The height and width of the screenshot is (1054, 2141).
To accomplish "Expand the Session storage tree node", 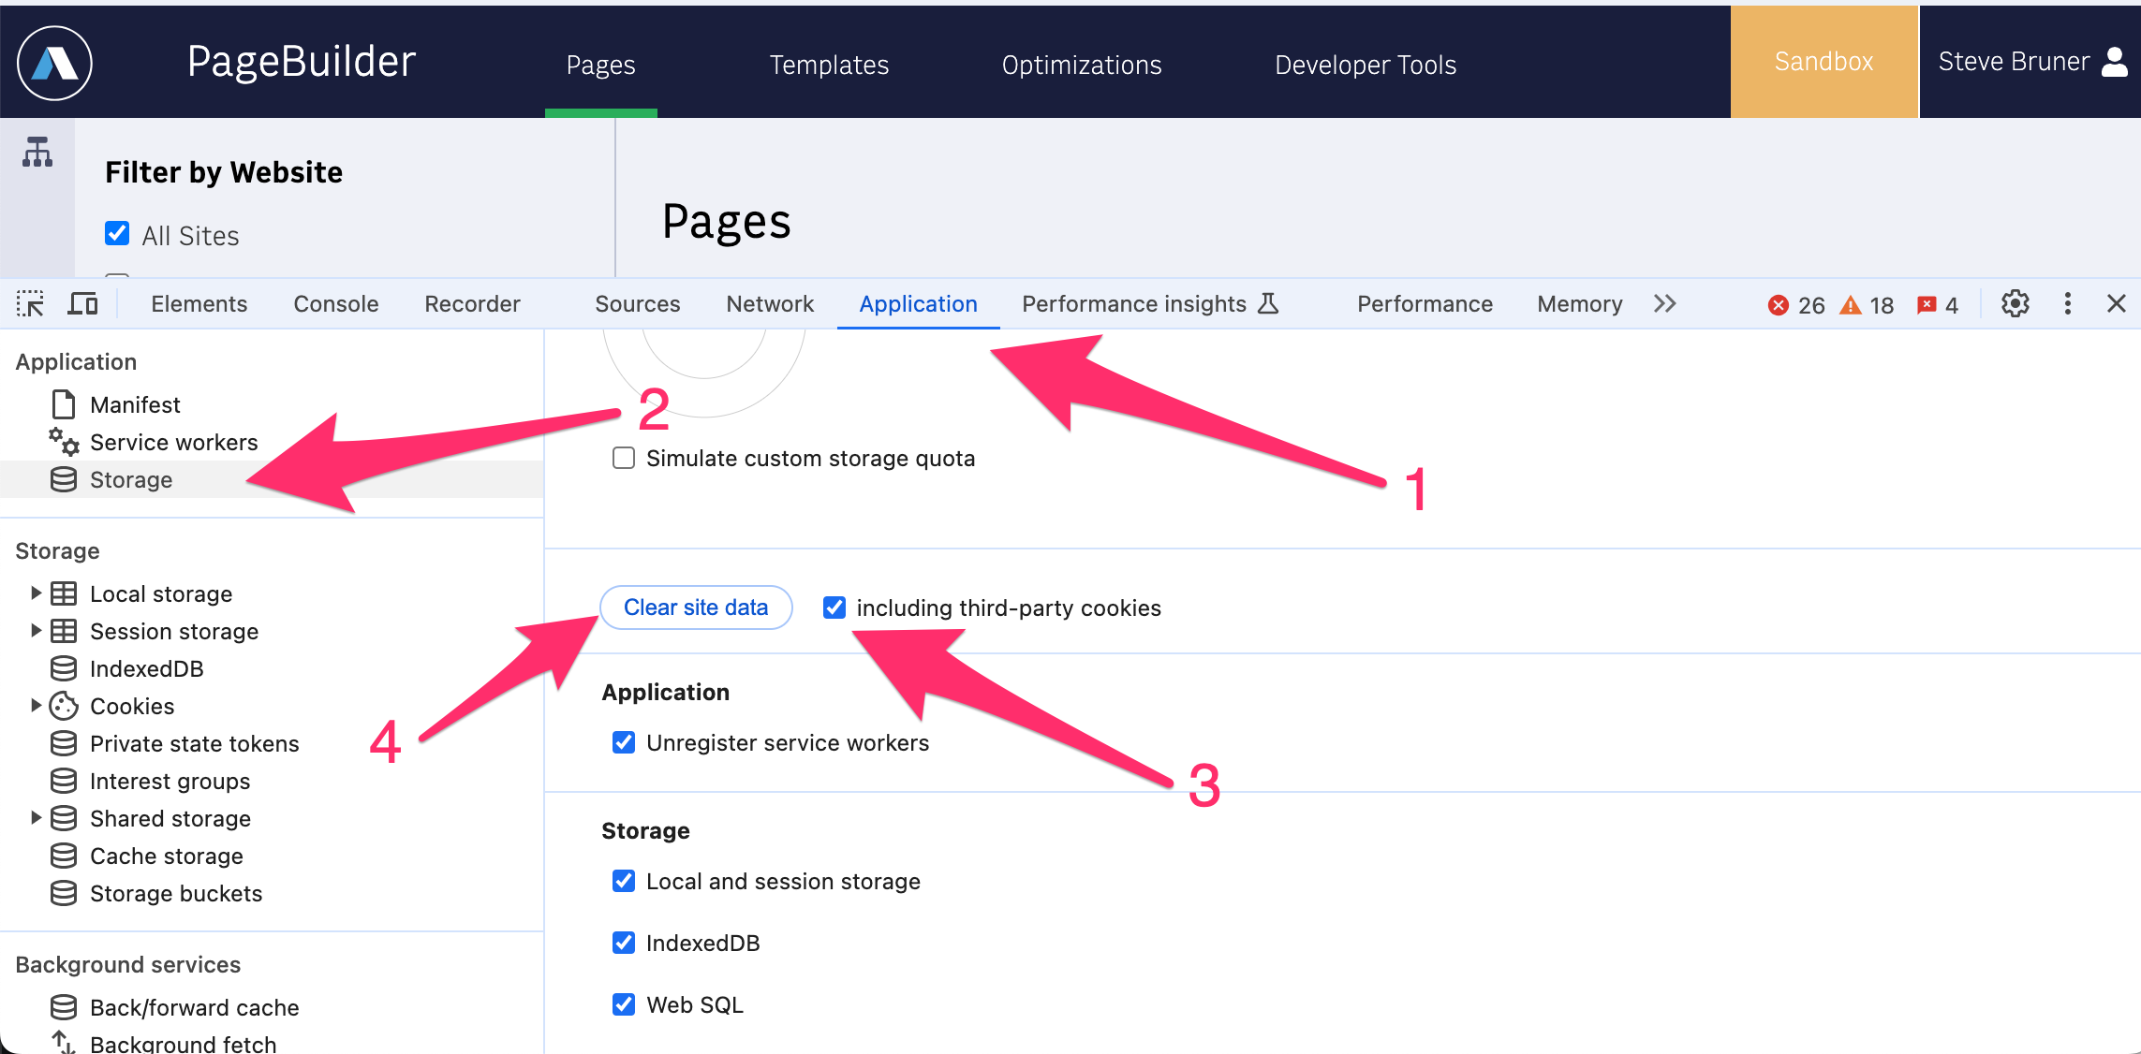I will pos(36,630).
